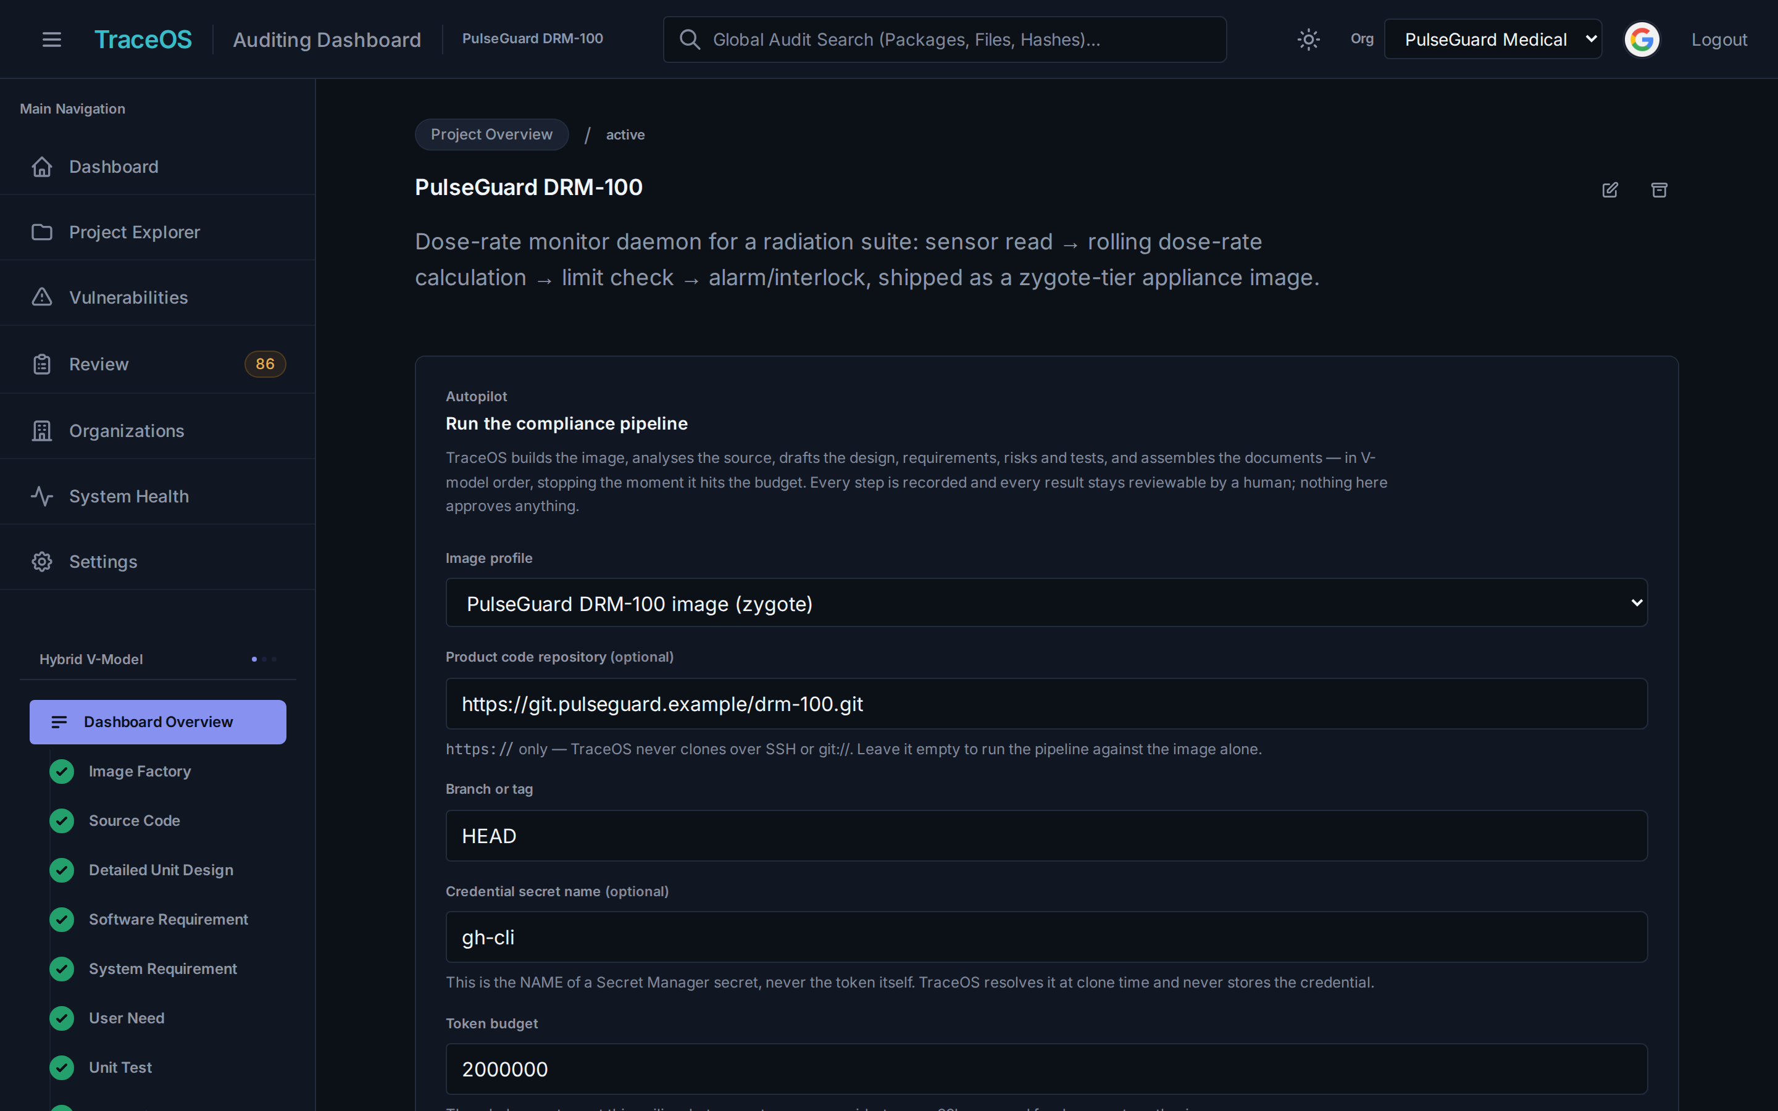The width and height of the screenshot is (1778, 1111).
Task: Click the Organizations building icon
Action: click(x=42, y=431)
